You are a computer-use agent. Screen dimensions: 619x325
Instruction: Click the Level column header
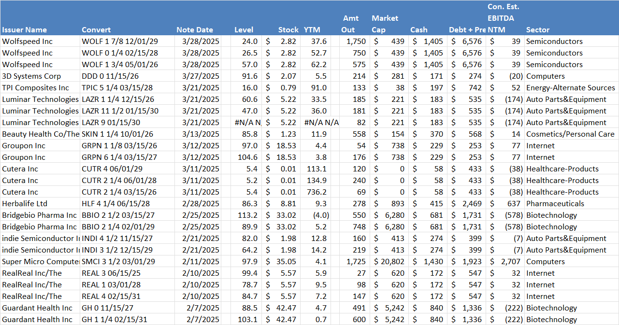pyautogui.click(x=244, y=29)
